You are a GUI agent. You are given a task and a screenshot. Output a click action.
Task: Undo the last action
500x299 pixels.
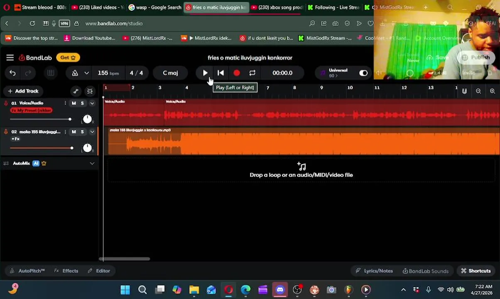[x=12, y=73]
